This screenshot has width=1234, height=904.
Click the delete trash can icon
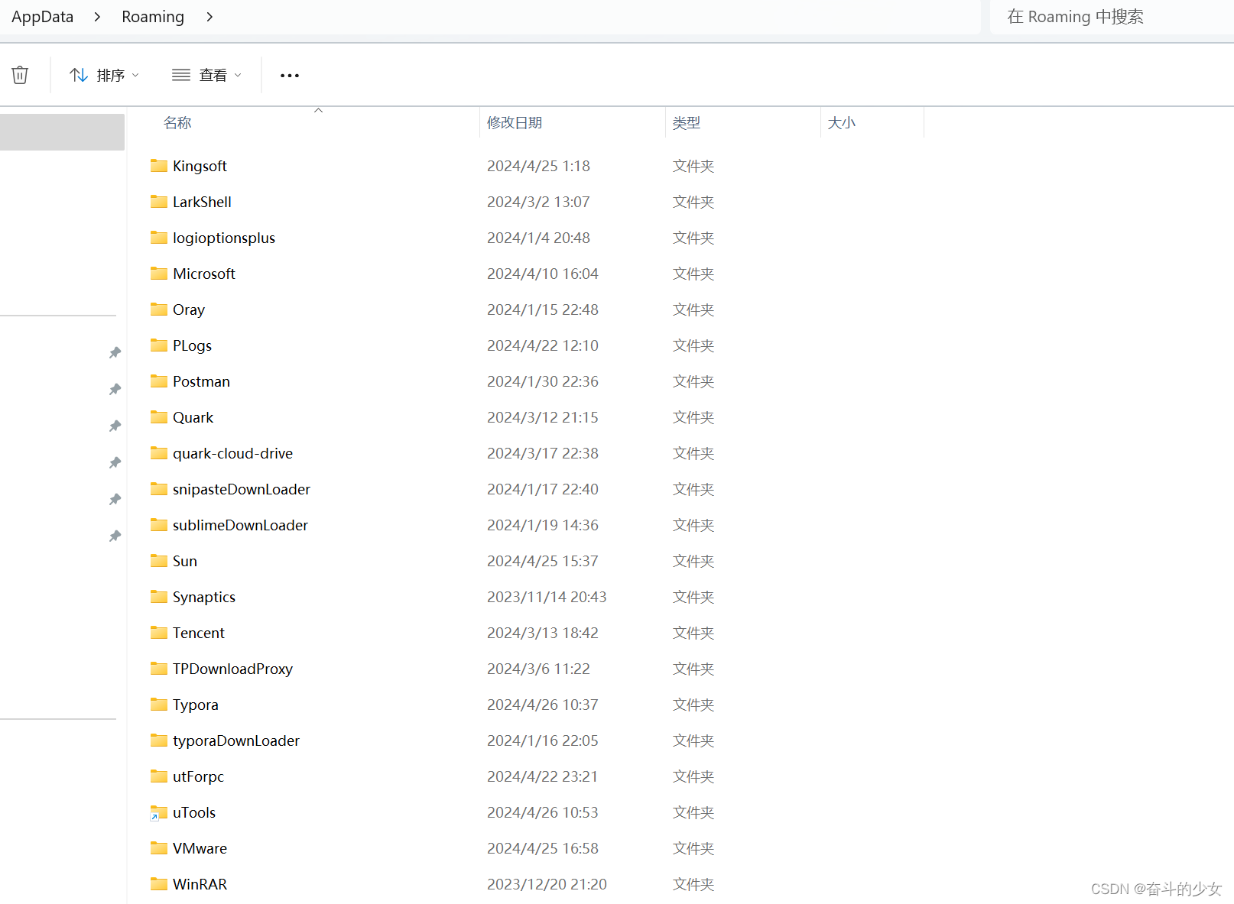pyautogui.click(x=20, y=75)
